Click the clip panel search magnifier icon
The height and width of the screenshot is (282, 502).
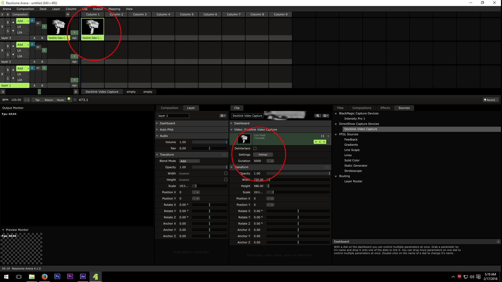[x=317, y=116]
